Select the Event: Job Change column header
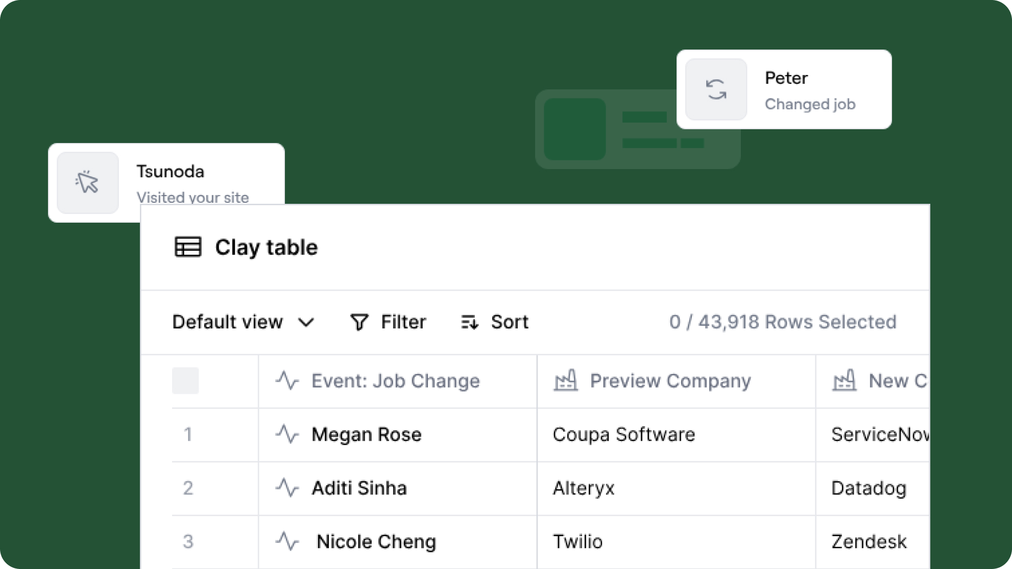The image size is (1012, 569). point(395,381)
